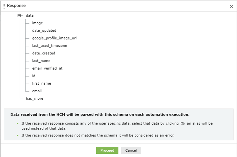This screenshot has height=157, width=237.
Task: Choose the email_verified_at field
Action: coord(47,68)
